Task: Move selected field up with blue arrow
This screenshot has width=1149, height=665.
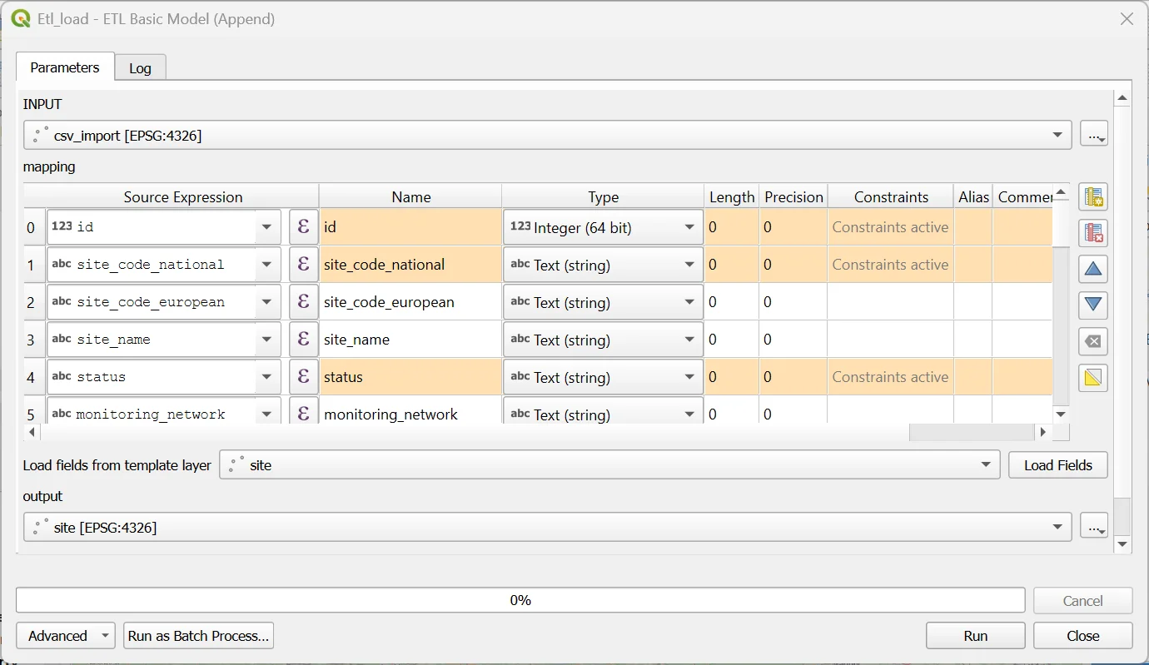Action: [x=1093, y=269]
